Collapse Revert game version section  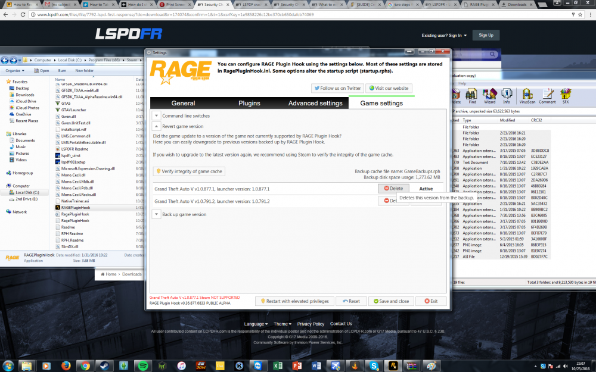point(156,126)
